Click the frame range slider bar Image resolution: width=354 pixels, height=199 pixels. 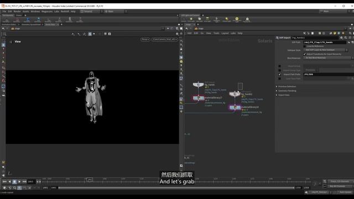pyautogui.click(x=176, y=188)
